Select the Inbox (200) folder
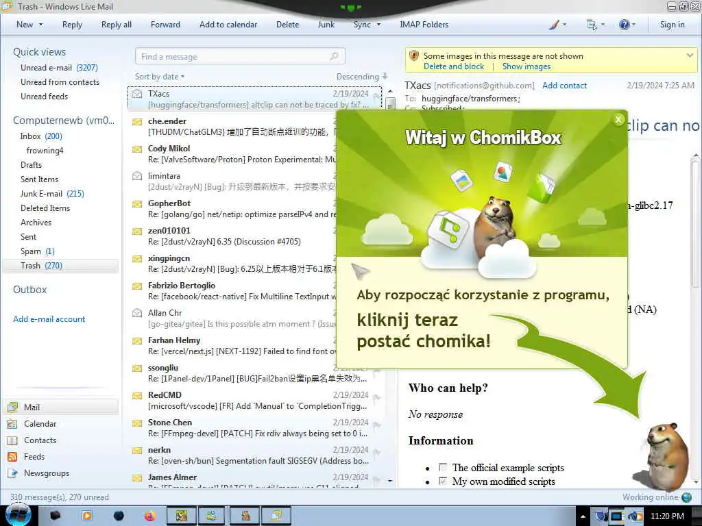 pos(41,136)
